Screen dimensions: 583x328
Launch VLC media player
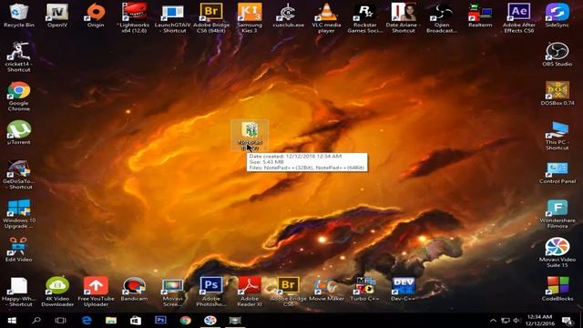[x=326, y=18]
